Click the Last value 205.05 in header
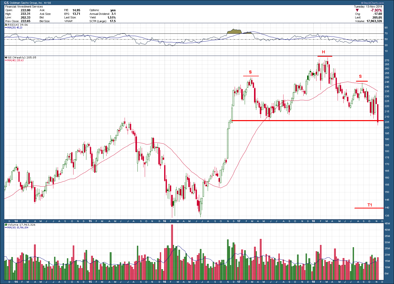The height and width of the screenshot is (284, 394). pos(377,18)
